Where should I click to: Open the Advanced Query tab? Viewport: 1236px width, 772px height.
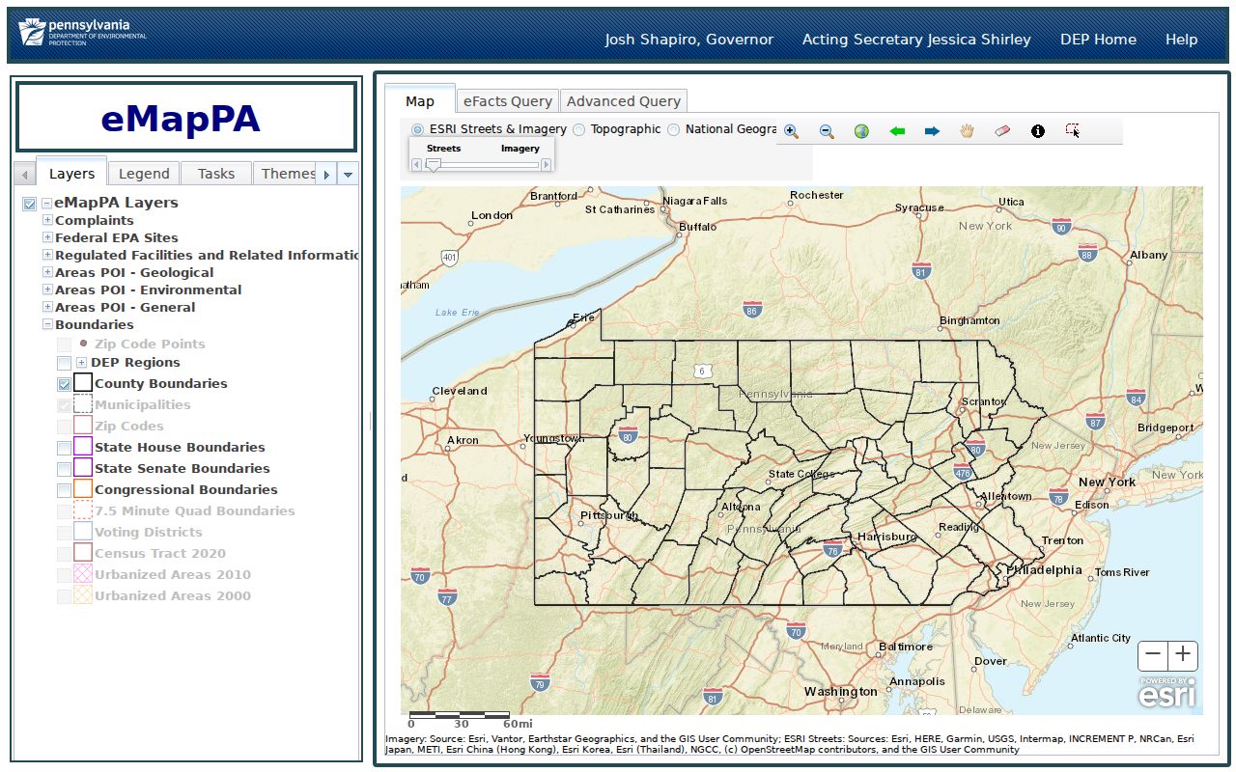624,101
